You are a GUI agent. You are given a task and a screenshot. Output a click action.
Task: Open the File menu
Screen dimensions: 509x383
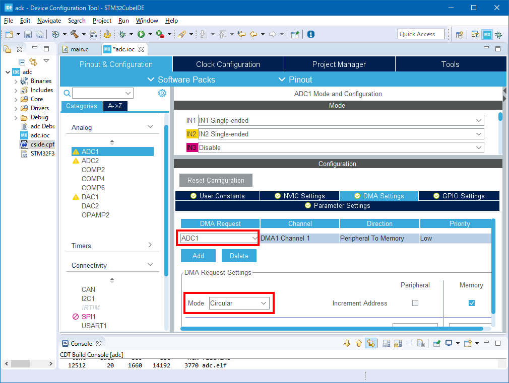pyautogui.click(x=9, y=21)
